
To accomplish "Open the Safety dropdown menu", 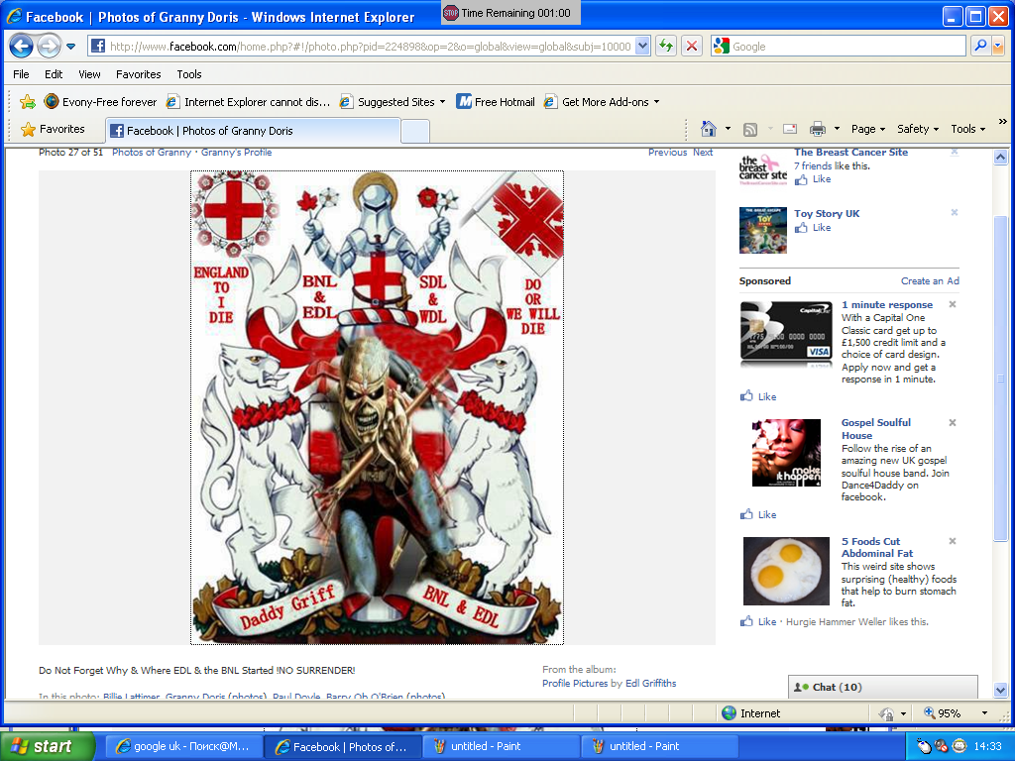I will pyautogui.click(x=919, y=129).
